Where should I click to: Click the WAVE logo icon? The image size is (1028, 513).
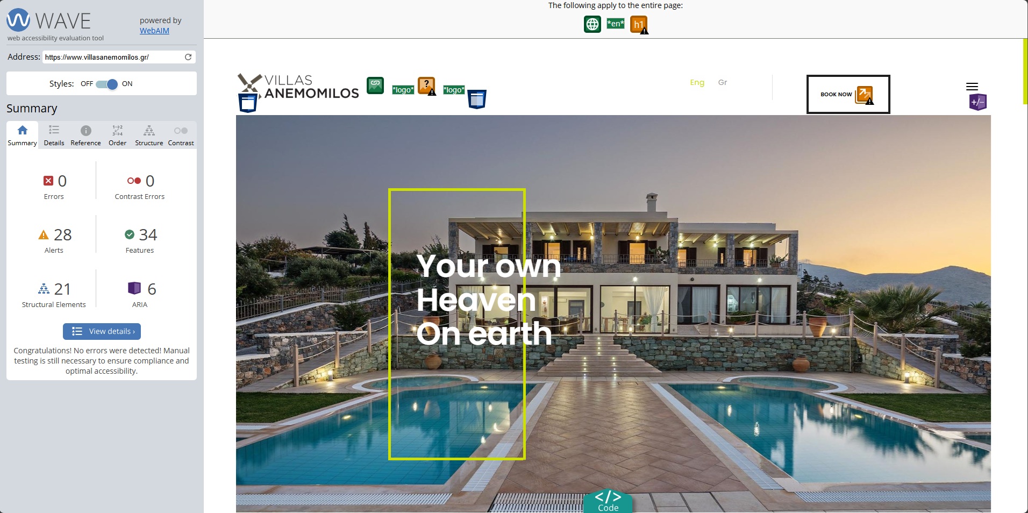18,20
